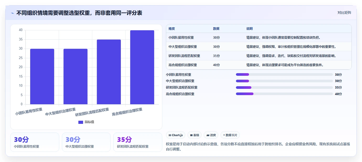
Task: Click x-axis label 高合规组织治理权重 under chart
Action: click(127, 112)
